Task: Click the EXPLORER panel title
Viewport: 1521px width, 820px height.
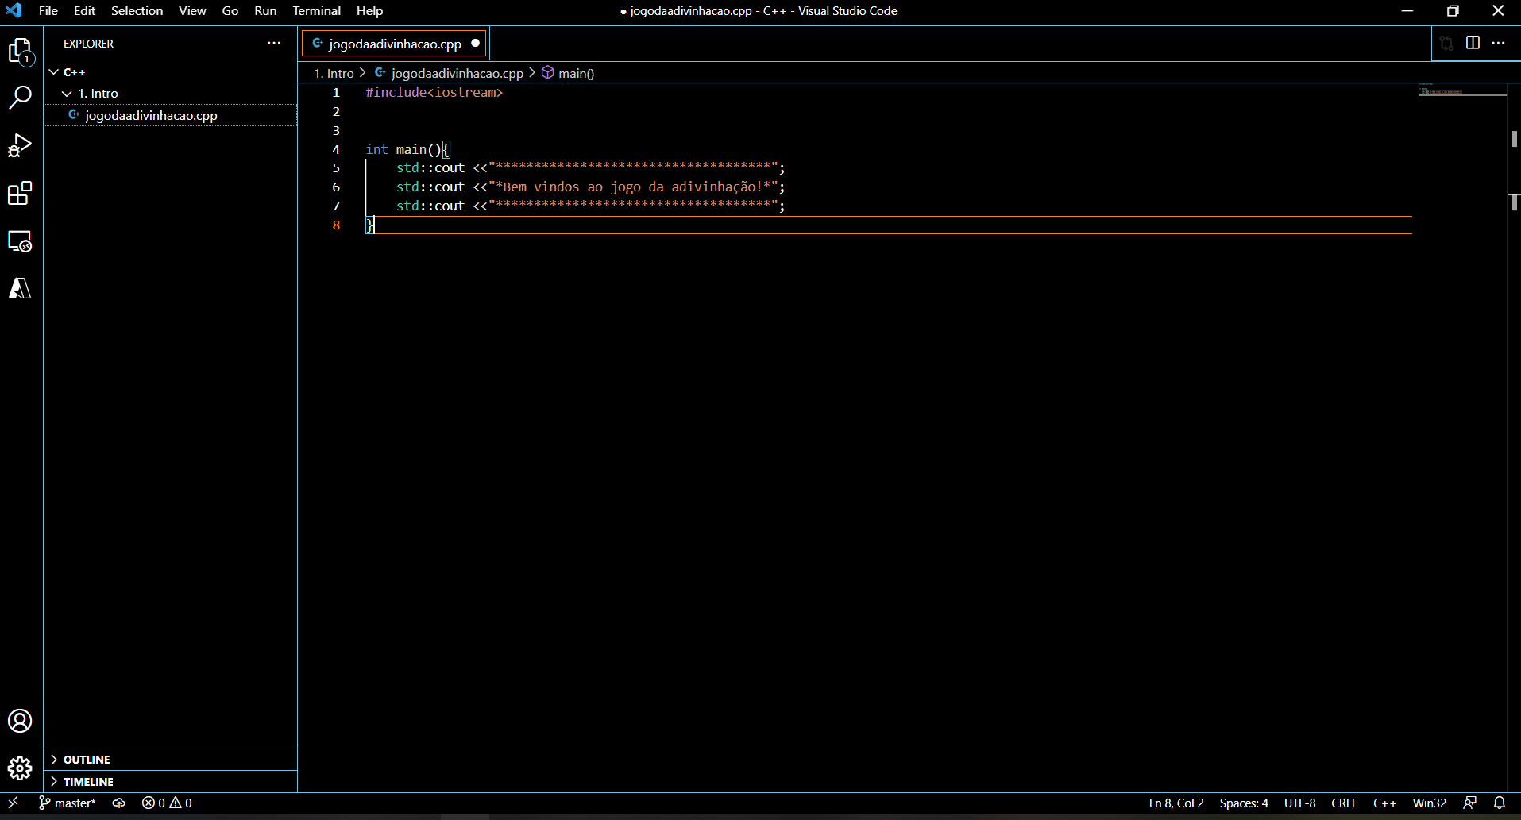Action: pyautogui.click(x=88, y=44)
